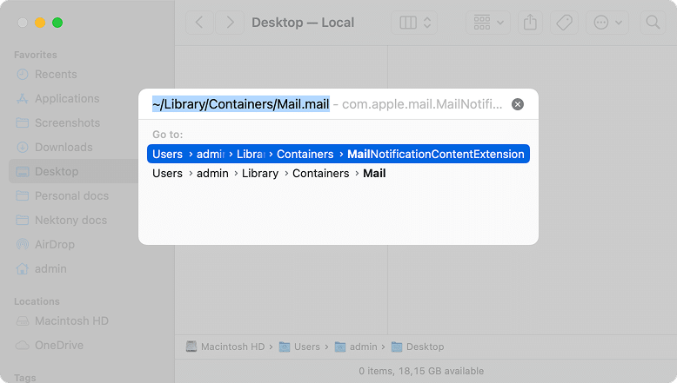Open the ellipsis action menu

coord(607,23)
